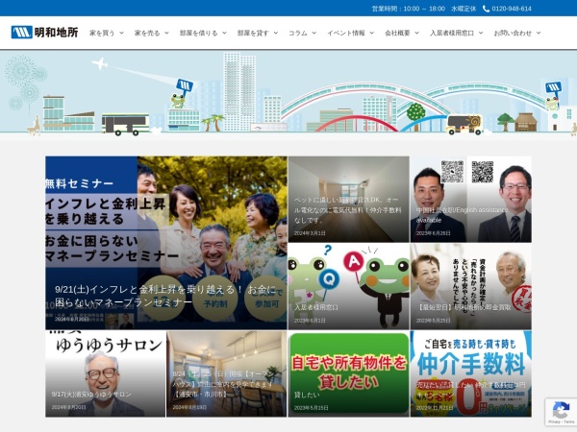Call the number 0120-948-614

512,9
